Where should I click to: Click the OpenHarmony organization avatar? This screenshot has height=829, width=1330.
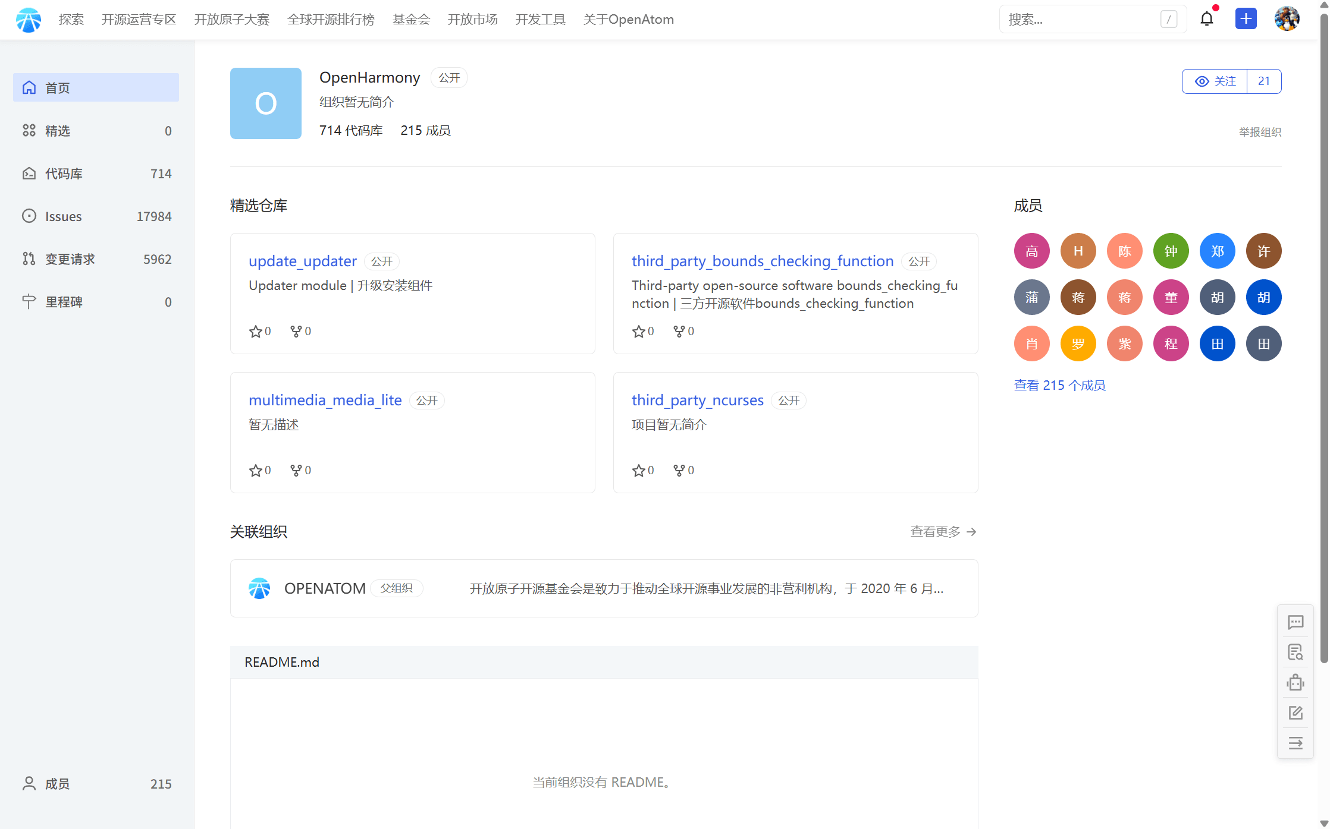click(266, 103)
